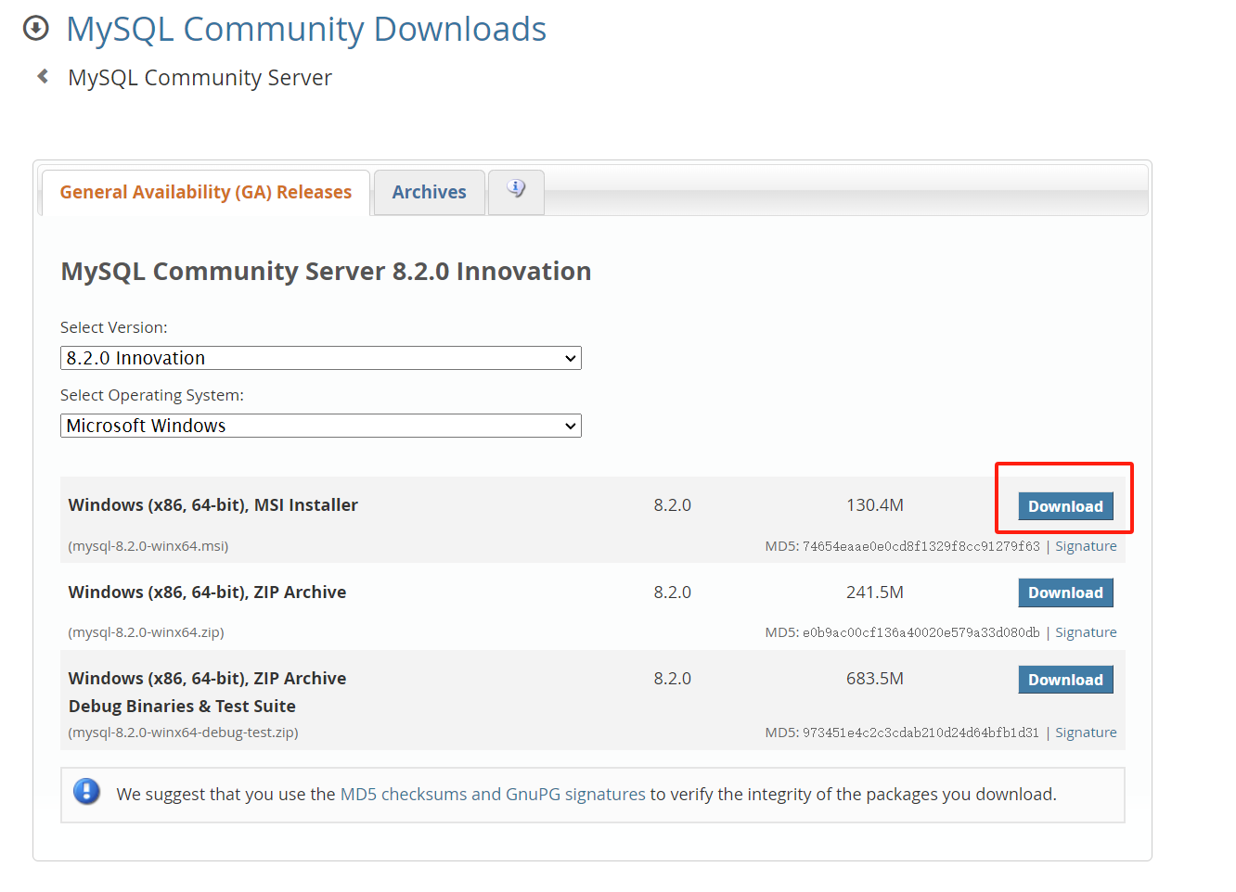
Task: Click the '(mysql-8.2.0-winx64-debug-test.zip)' filename
Action: pyautogui.click(x=184, y=733)
